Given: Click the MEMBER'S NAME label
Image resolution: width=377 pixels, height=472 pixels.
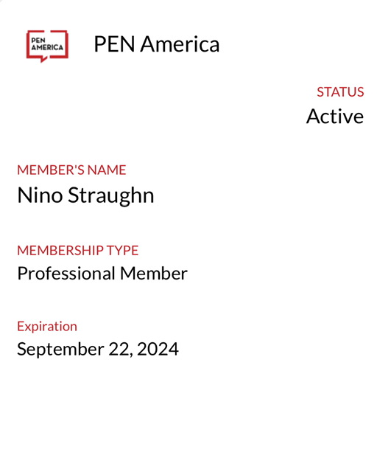Looking at the screenshot, I should tap(71, 170).
